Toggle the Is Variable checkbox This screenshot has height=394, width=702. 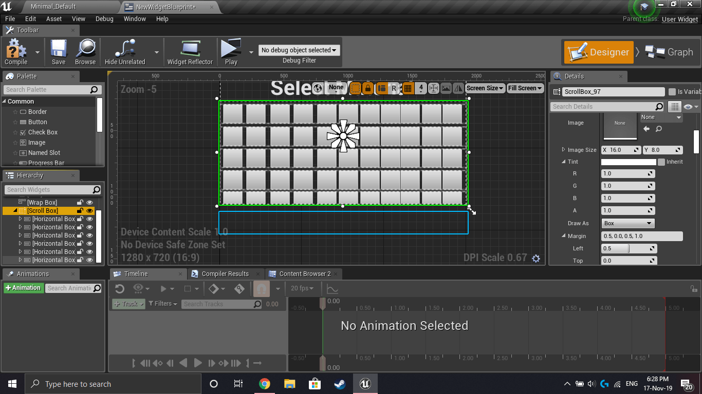tap(672, 92)
